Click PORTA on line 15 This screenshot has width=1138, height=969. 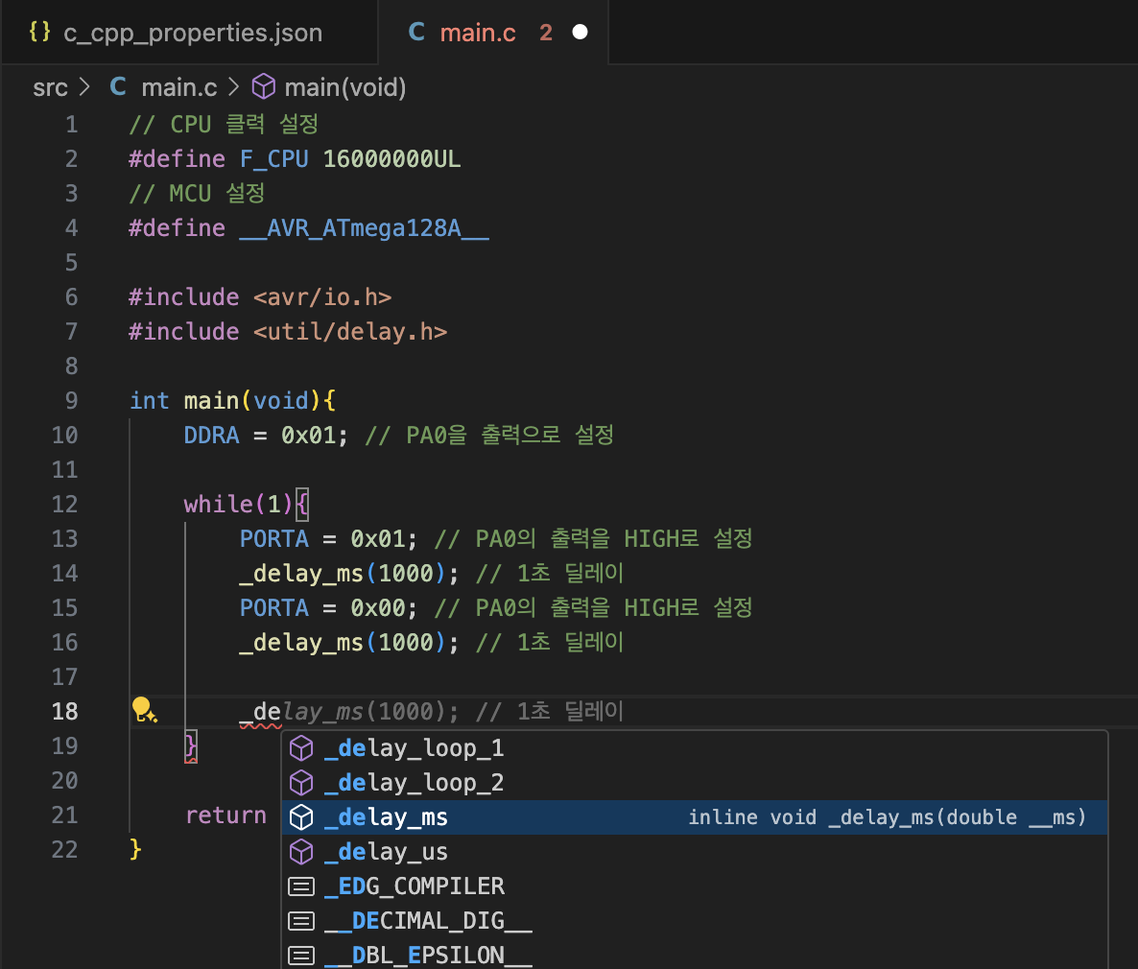274,607
